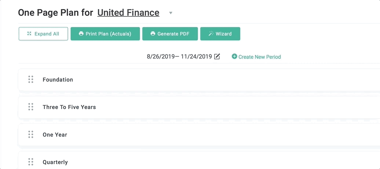The width and height of the screenshot is (380, 169).
Task: Click the expand arrows icon in Expand All
Action: pyautogui.click(x=29, y=33)
